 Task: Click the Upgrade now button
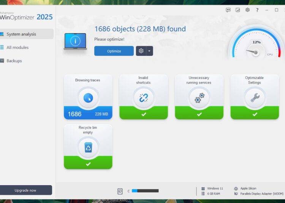click(x=25, y=190)
